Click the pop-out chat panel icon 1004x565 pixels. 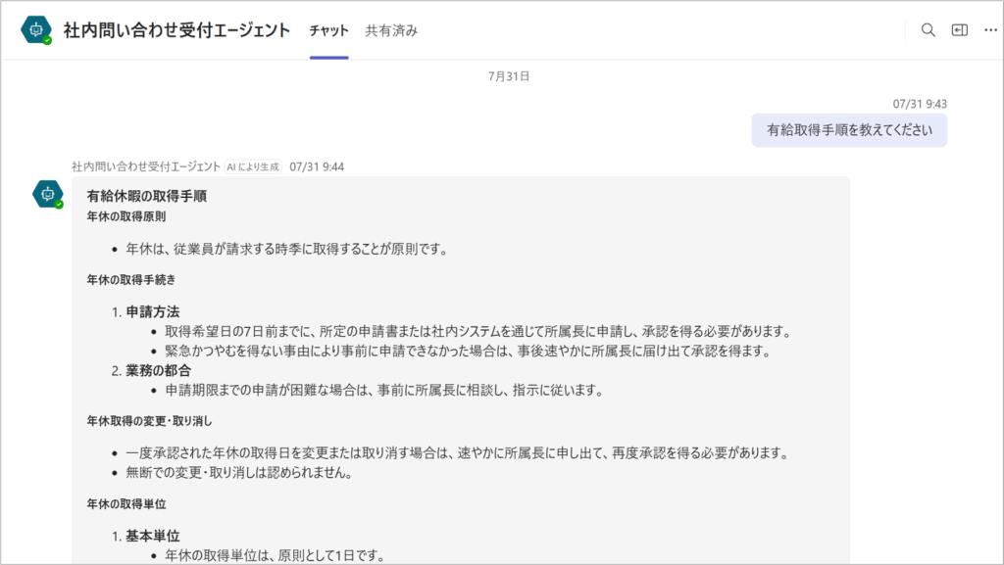959,30
